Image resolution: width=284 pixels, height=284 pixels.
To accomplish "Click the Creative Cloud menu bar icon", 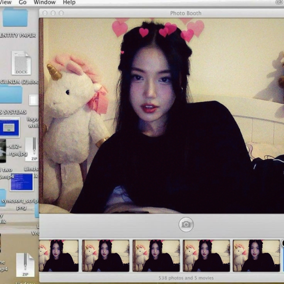I will [x=280, y=2].
